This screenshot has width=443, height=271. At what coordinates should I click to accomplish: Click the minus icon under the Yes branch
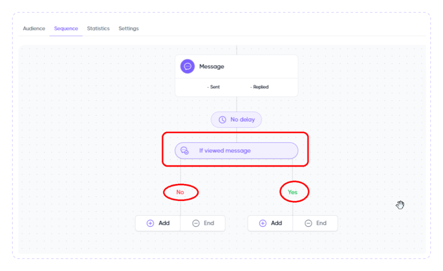click(x=308, y=223)
